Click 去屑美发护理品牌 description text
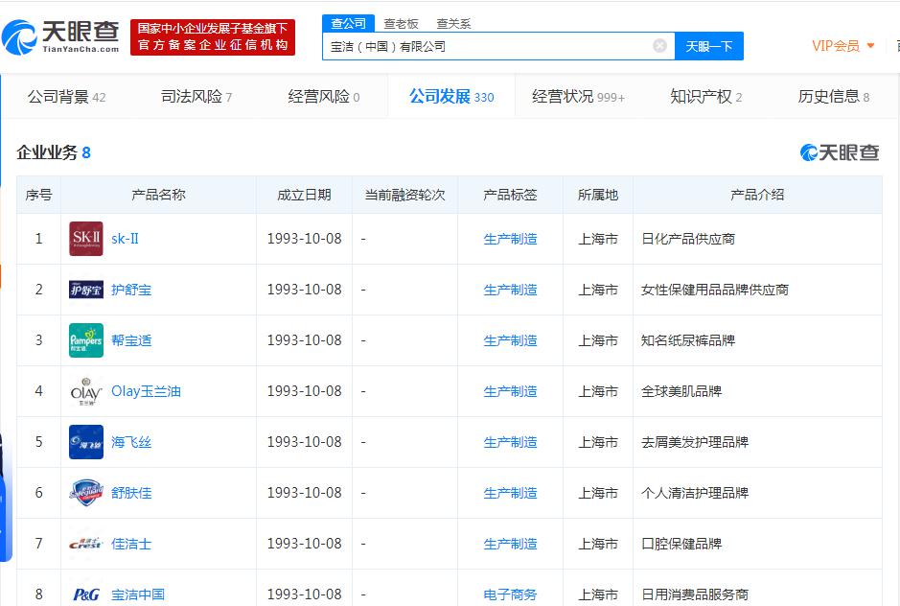 click(x=695, y=442)
